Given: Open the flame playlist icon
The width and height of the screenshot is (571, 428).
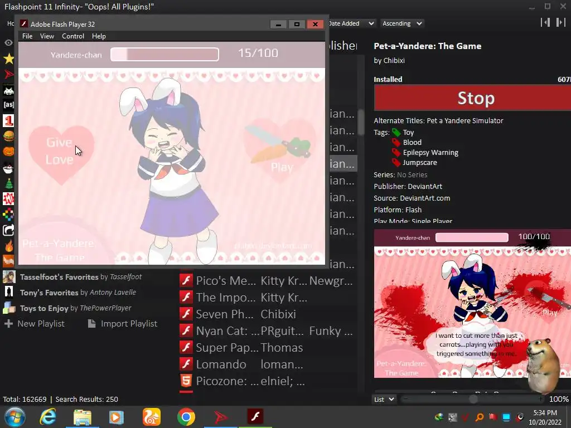Looking at the screenshot, I should (8, 246).
